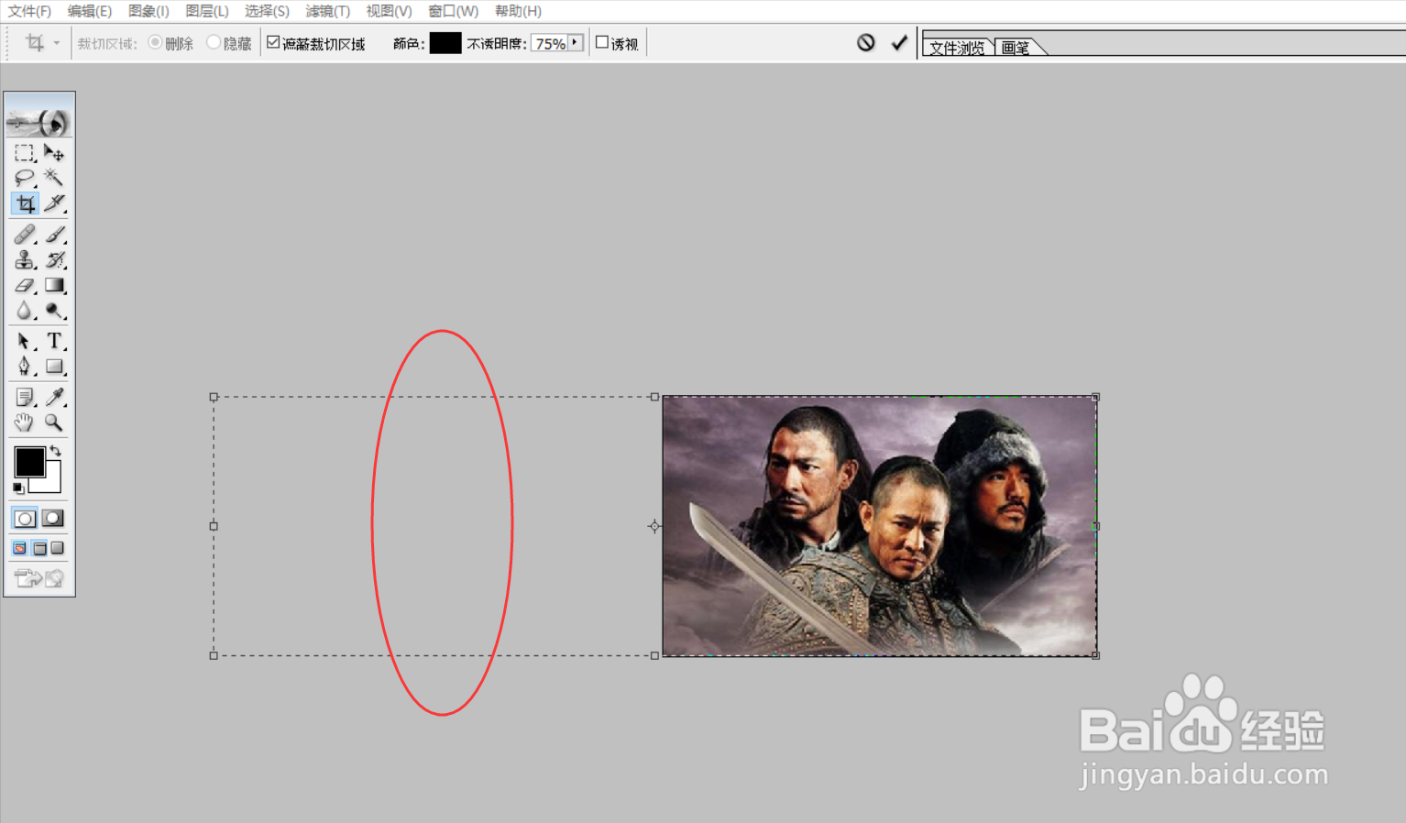Open the 编辑(E) menu

pos(90,11)
